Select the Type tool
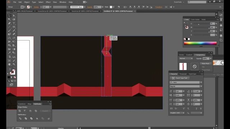Screen dimensions: 230x129 pos(14,23)
